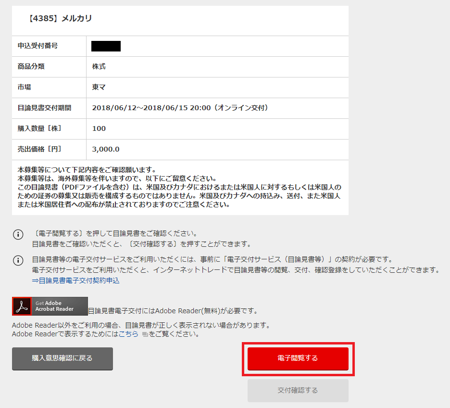
Task: Click the 2018/06/12～2018/06/15 20:00 period value
Action: (180, 108)
